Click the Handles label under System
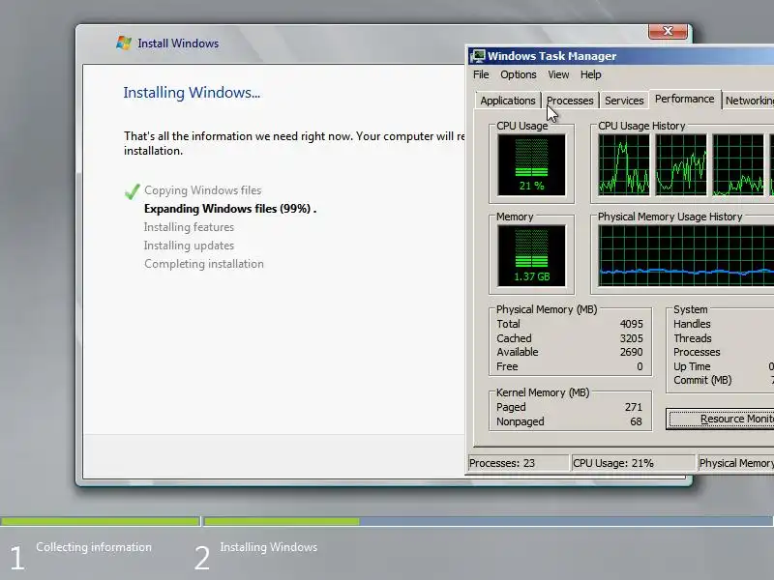774x580 pixels. coord(692,324)
